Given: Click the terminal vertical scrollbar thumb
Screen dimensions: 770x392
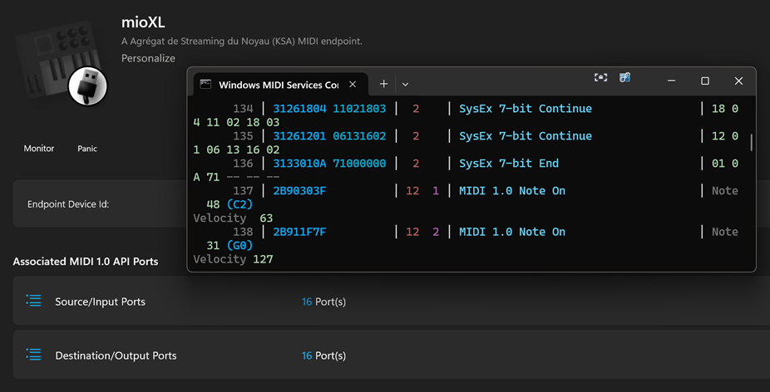Looking at the screenshot, I should tap(751, 143).
